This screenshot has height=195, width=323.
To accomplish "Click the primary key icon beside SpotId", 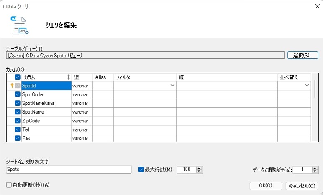I will tap(12, 86).
